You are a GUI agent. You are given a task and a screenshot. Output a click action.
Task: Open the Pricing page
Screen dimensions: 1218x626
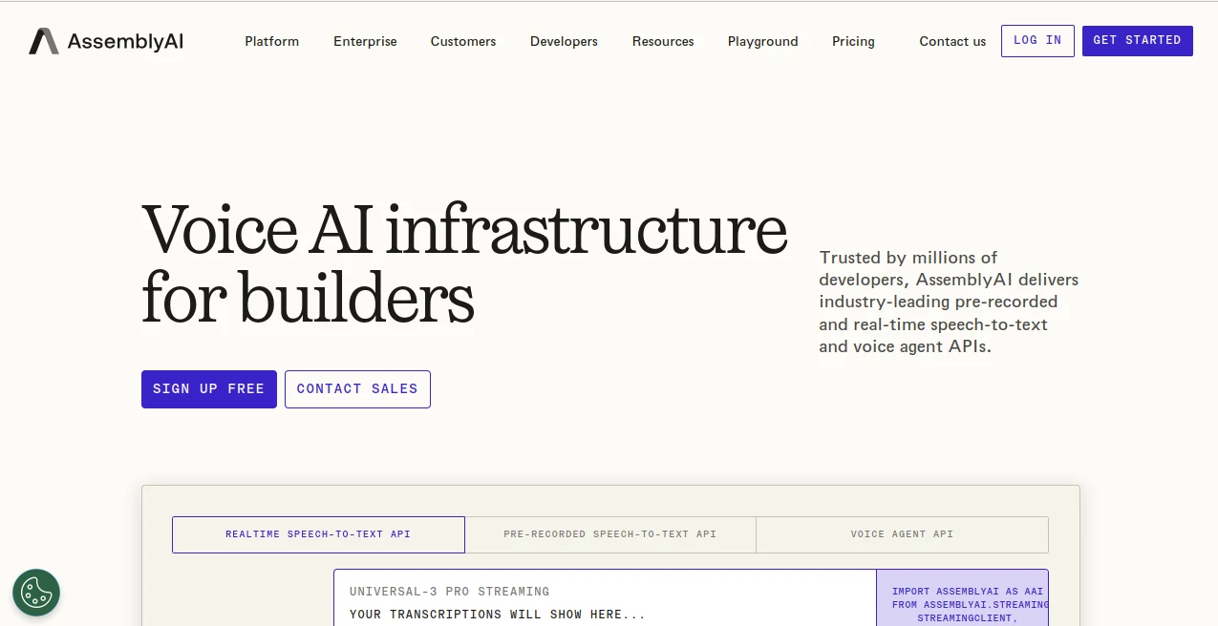[x=853, y=41]
